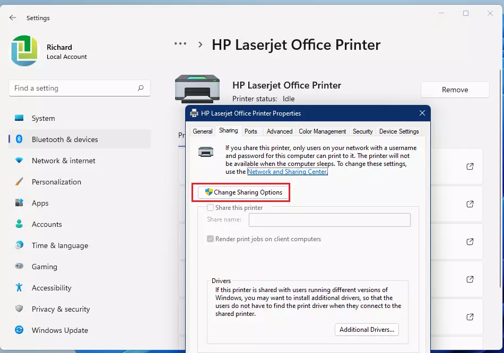This screenshot has width=504, height=353.
Task: Open Time & language settings
Action: tap(80, 245)
